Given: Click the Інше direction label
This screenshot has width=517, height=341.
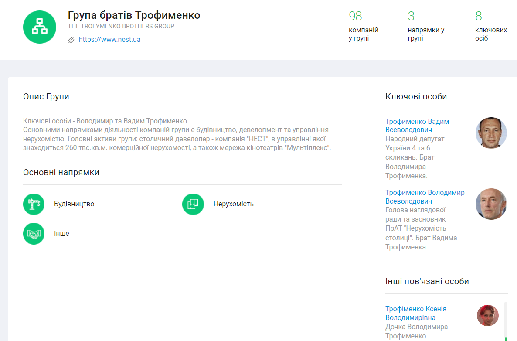Looking at the screenshot, I should 61,234.
